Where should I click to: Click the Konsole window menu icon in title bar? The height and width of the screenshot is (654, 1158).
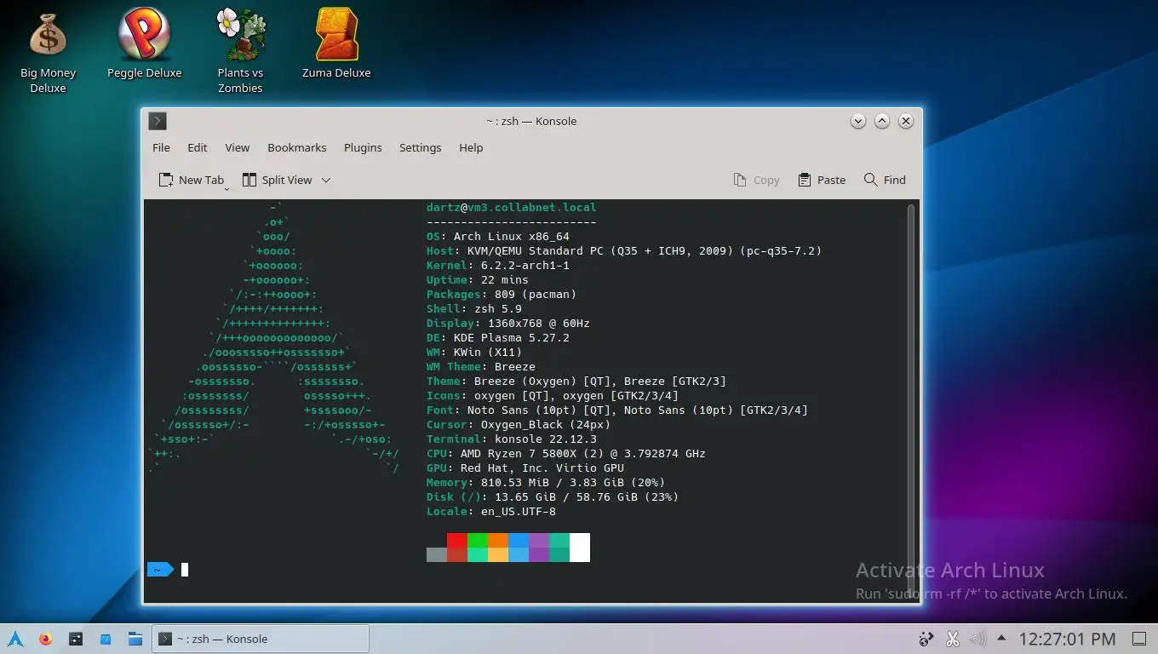point(158,121)
